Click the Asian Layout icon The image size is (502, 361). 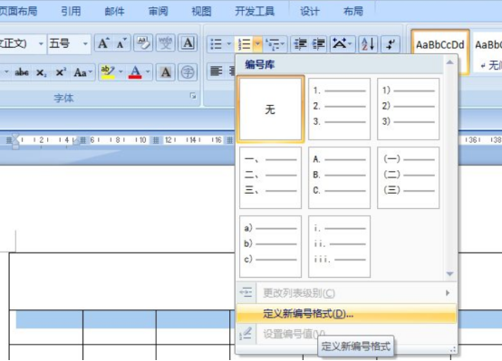tap(343, 43)
